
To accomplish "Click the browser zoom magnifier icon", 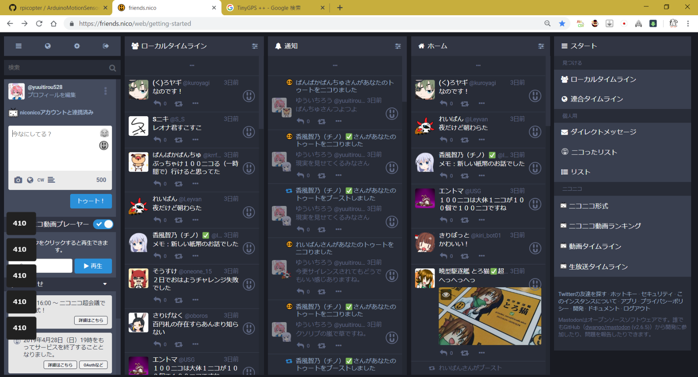I will (547, 24).
